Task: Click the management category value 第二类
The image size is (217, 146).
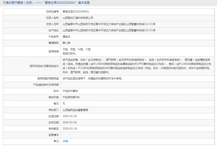Action: 66,43
